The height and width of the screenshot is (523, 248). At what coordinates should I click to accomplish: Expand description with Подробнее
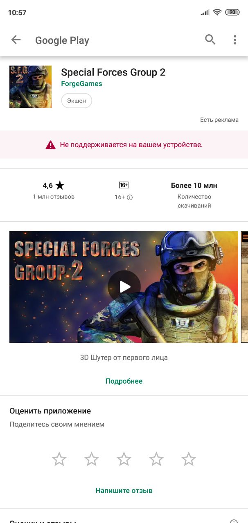click(x=124, y=381)
